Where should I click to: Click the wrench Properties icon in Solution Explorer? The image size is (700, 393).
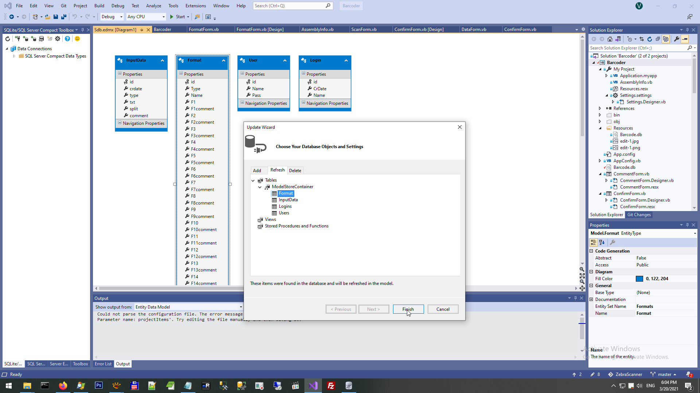(x=677, y=39)
